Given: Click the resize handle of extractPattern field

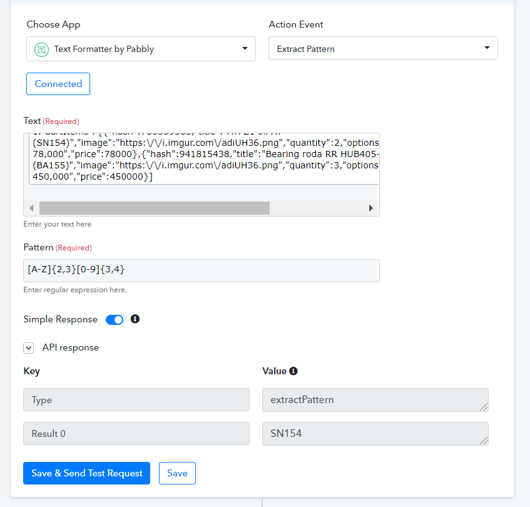Looking at the screenshot, I should point(484,407).
